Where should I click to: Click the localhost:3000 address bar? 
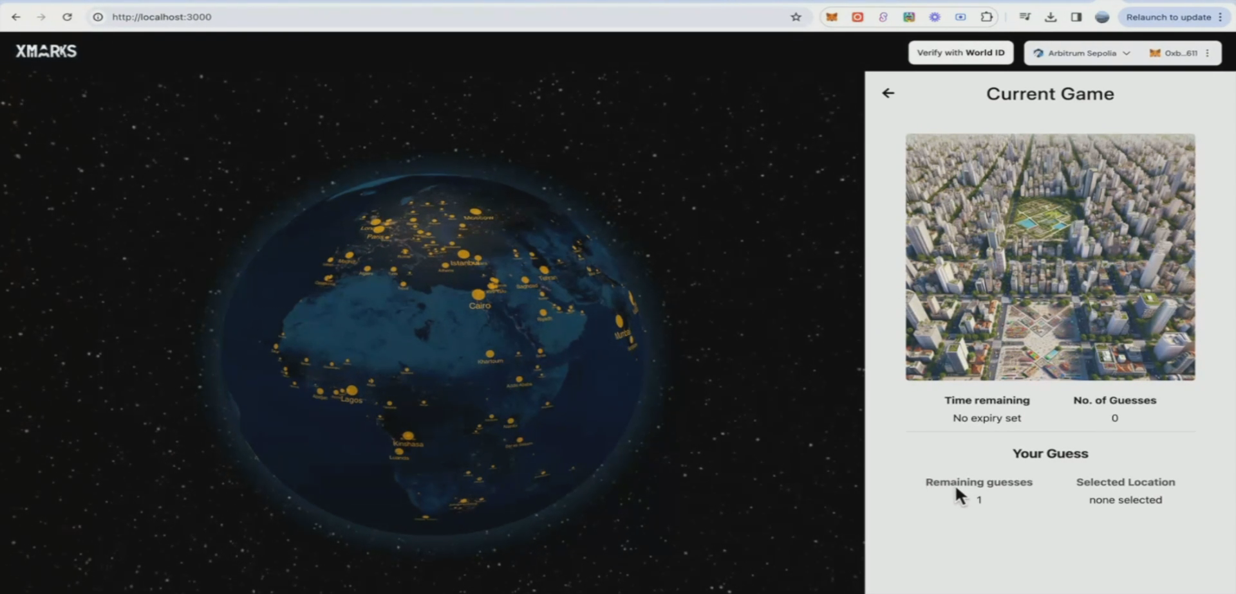point(444,17)
